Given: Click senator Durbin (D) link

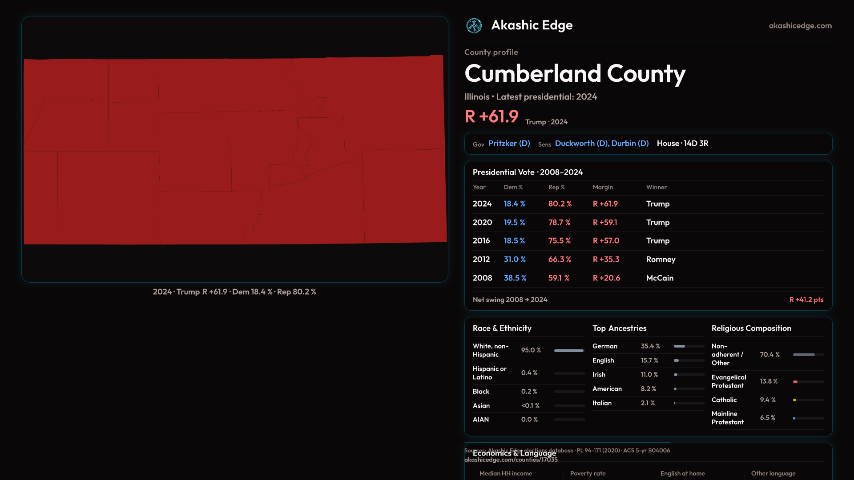Looking at the screenshot, I should (630, 144).
